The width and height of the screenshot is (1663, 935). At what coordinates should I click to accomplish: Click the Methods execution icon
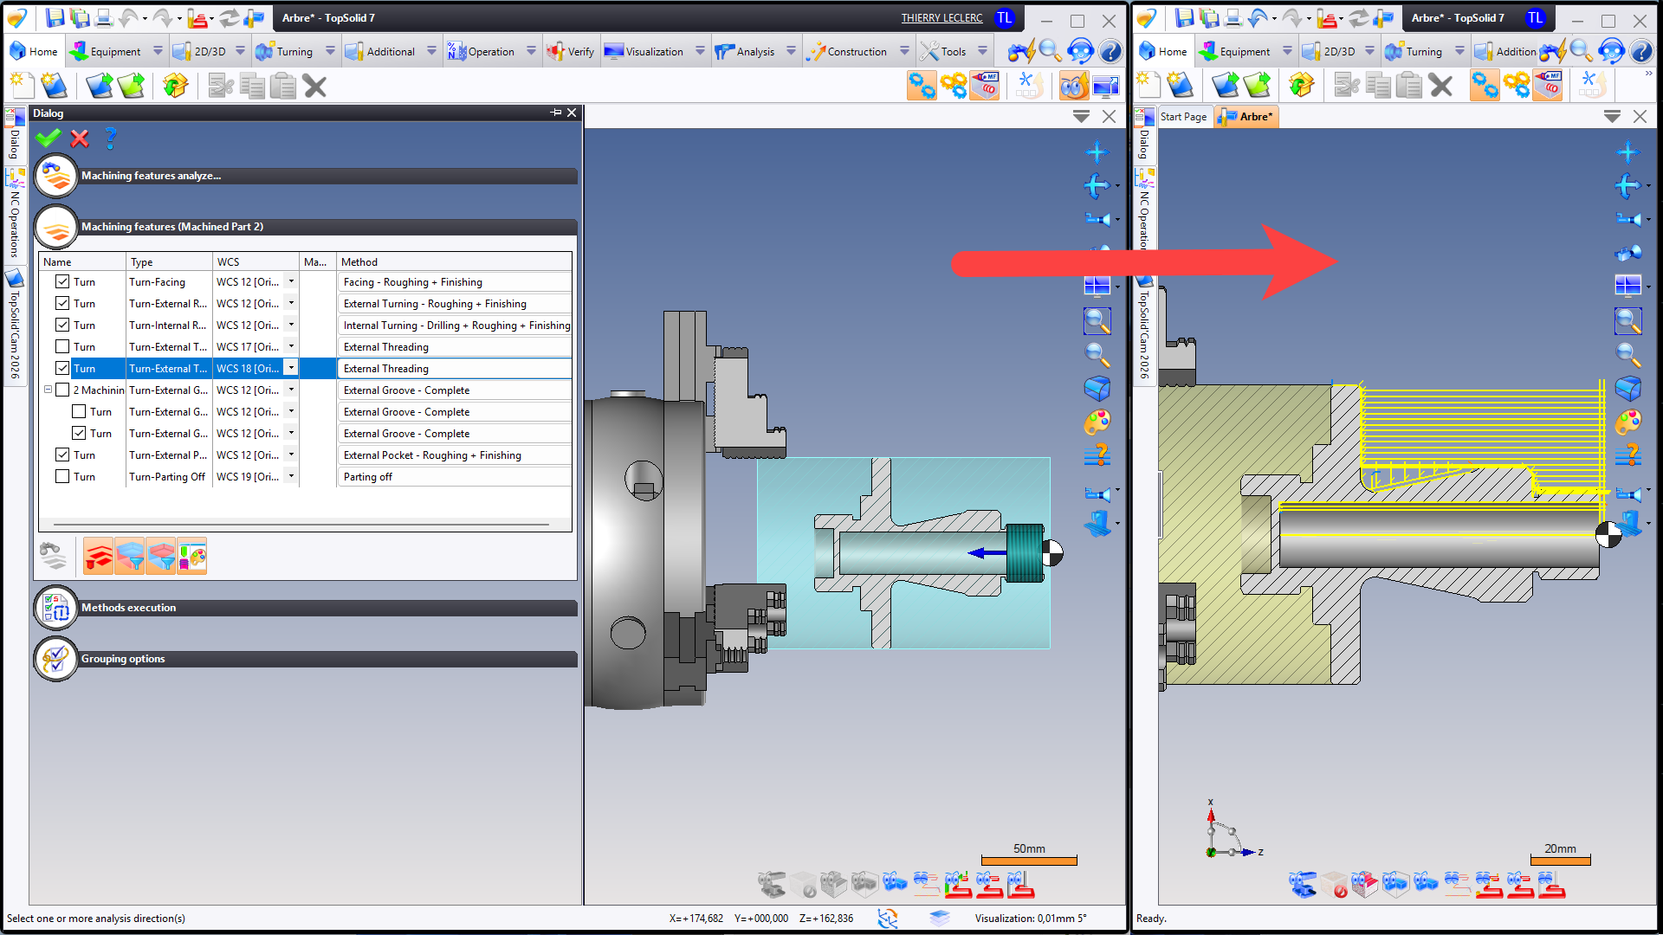point(55,608)
